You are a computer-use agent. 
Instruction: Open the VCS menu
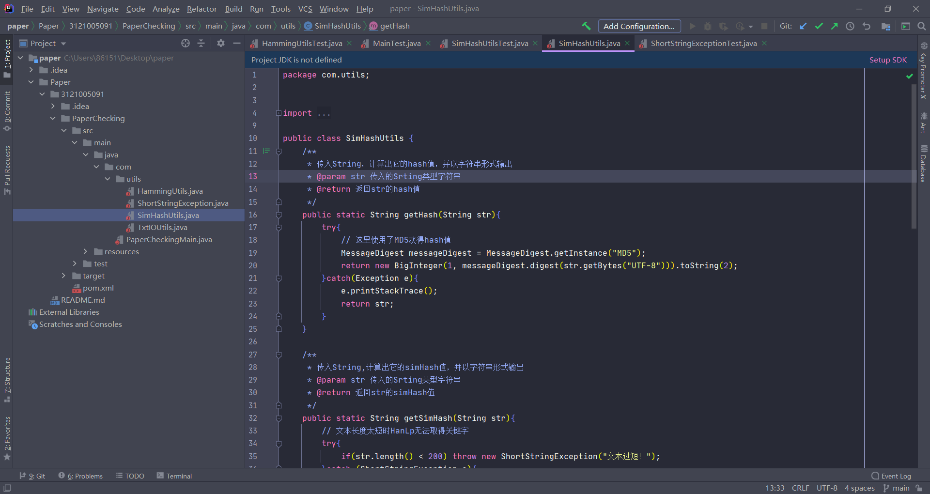pyautogui.click(x=305, y=9)
